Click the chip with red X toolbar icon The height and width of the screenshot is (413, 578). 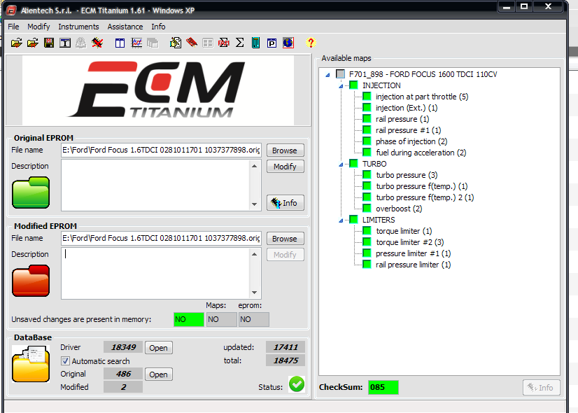pyautogui.click(x=97, y=43)
